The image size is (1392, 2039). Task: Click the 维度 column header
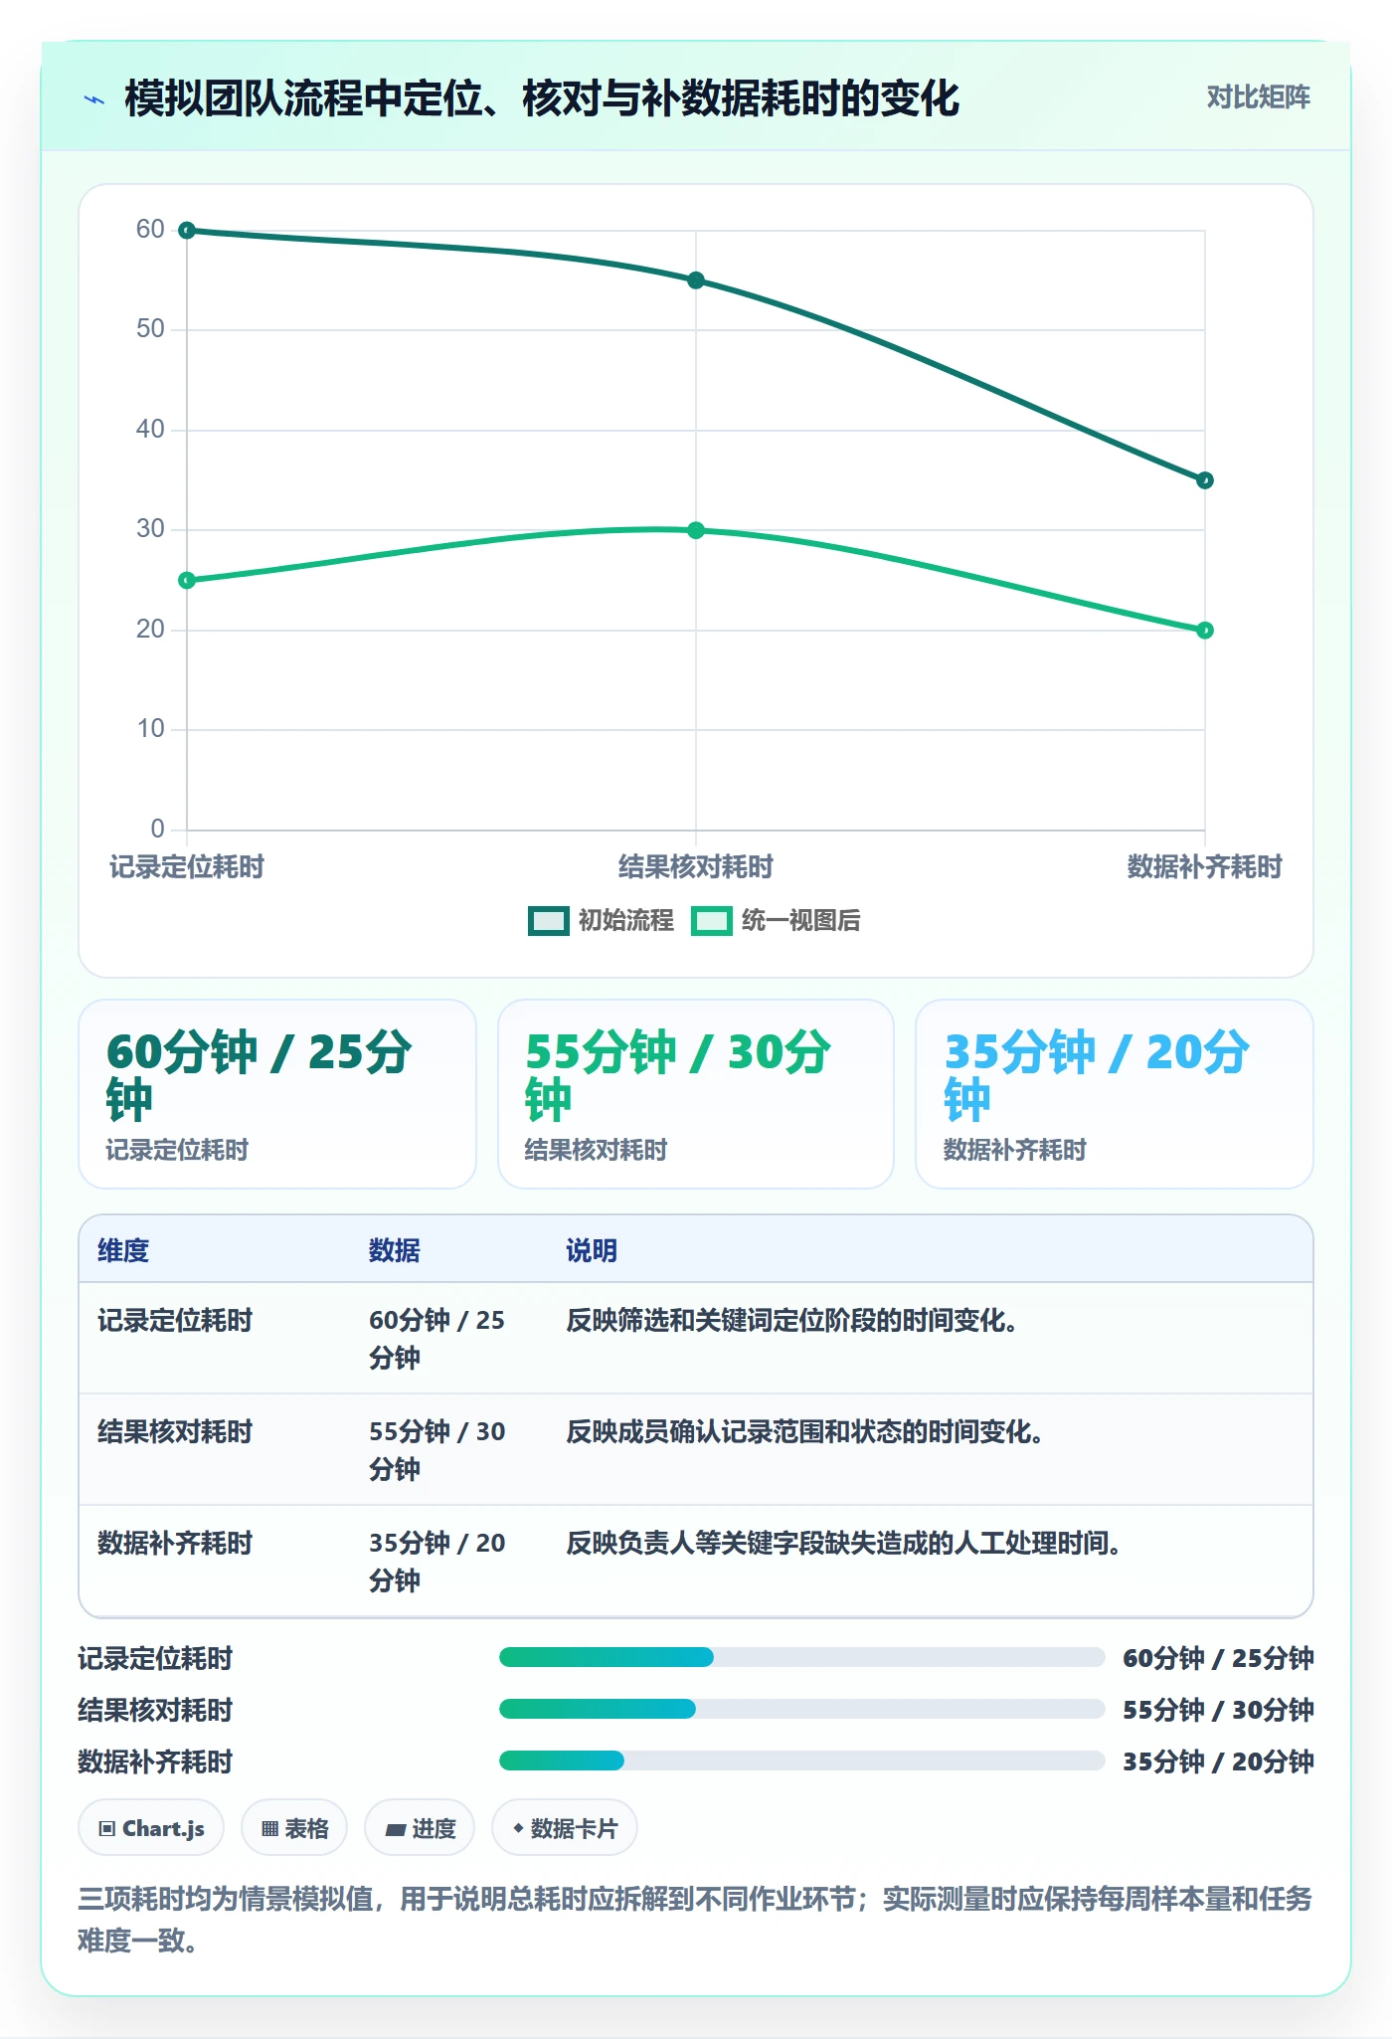[123, 1250]
